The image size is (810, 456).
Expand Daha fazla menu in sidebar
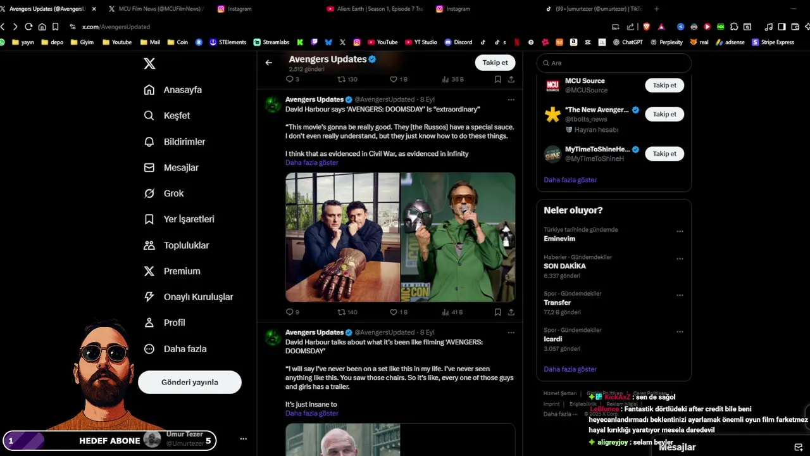tap(175, 349)
